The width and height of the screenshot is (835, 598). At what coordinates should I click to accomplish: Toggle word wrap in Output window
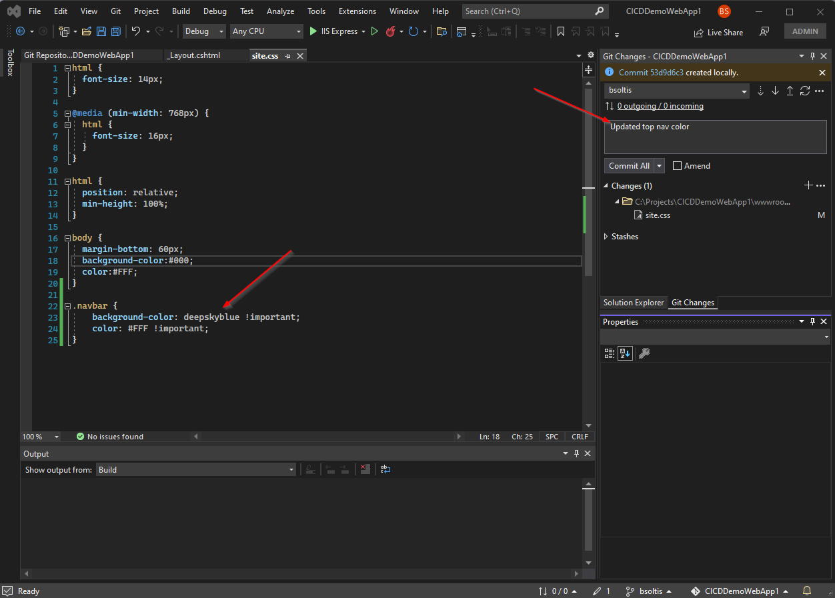point(385,469)
